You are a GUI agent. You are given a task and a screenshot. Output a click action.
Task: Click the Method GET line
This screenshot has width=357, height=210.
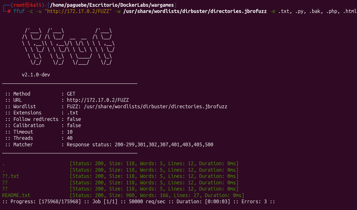tap(40, 94)
